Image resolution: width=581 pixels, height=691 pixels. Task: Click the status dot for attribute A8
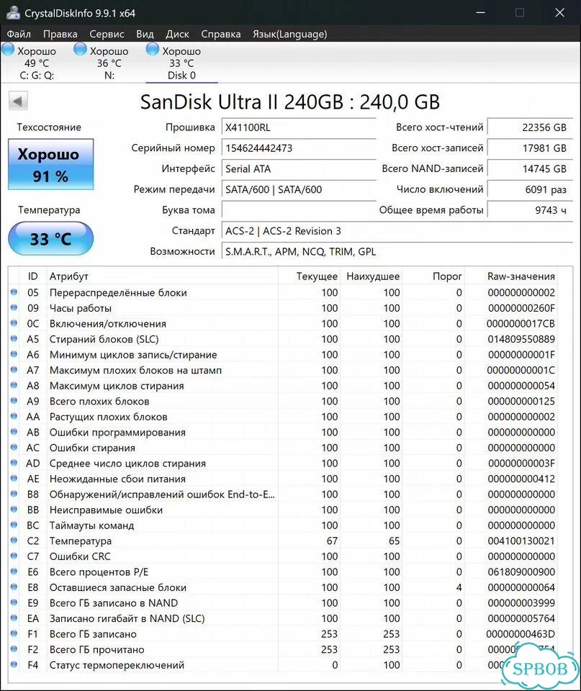point(14,385)
